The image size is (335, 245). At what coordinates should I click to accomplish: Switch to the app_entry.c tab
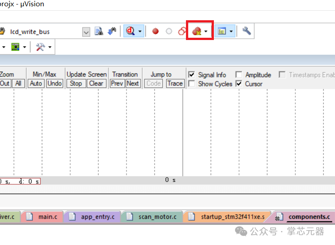click(92, 217)
